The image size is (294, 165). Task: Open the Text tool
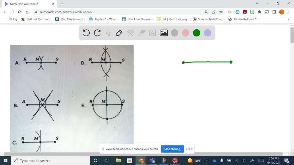152,33
